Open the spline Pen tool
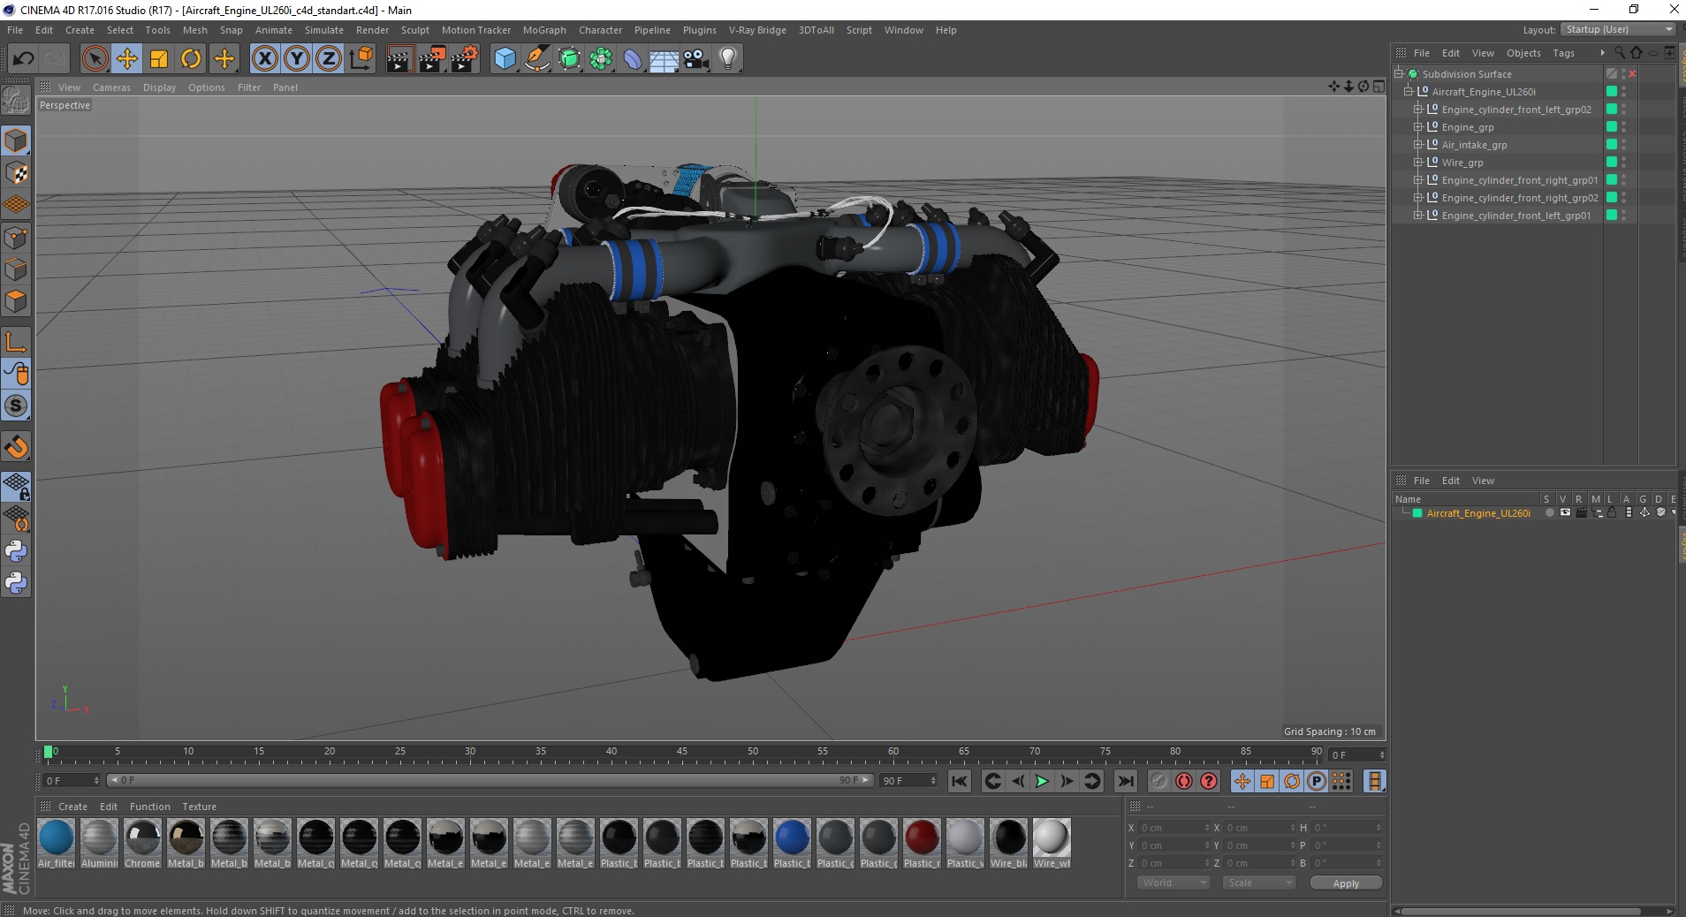Screen dimensions: 1686x917 537,59
